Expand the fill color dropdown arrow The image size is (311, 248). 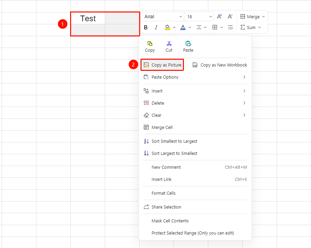pyautogui.click(x=174, y=27)
